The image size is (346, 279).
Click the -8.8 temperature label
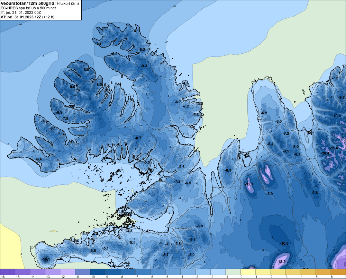pos(85,70)
